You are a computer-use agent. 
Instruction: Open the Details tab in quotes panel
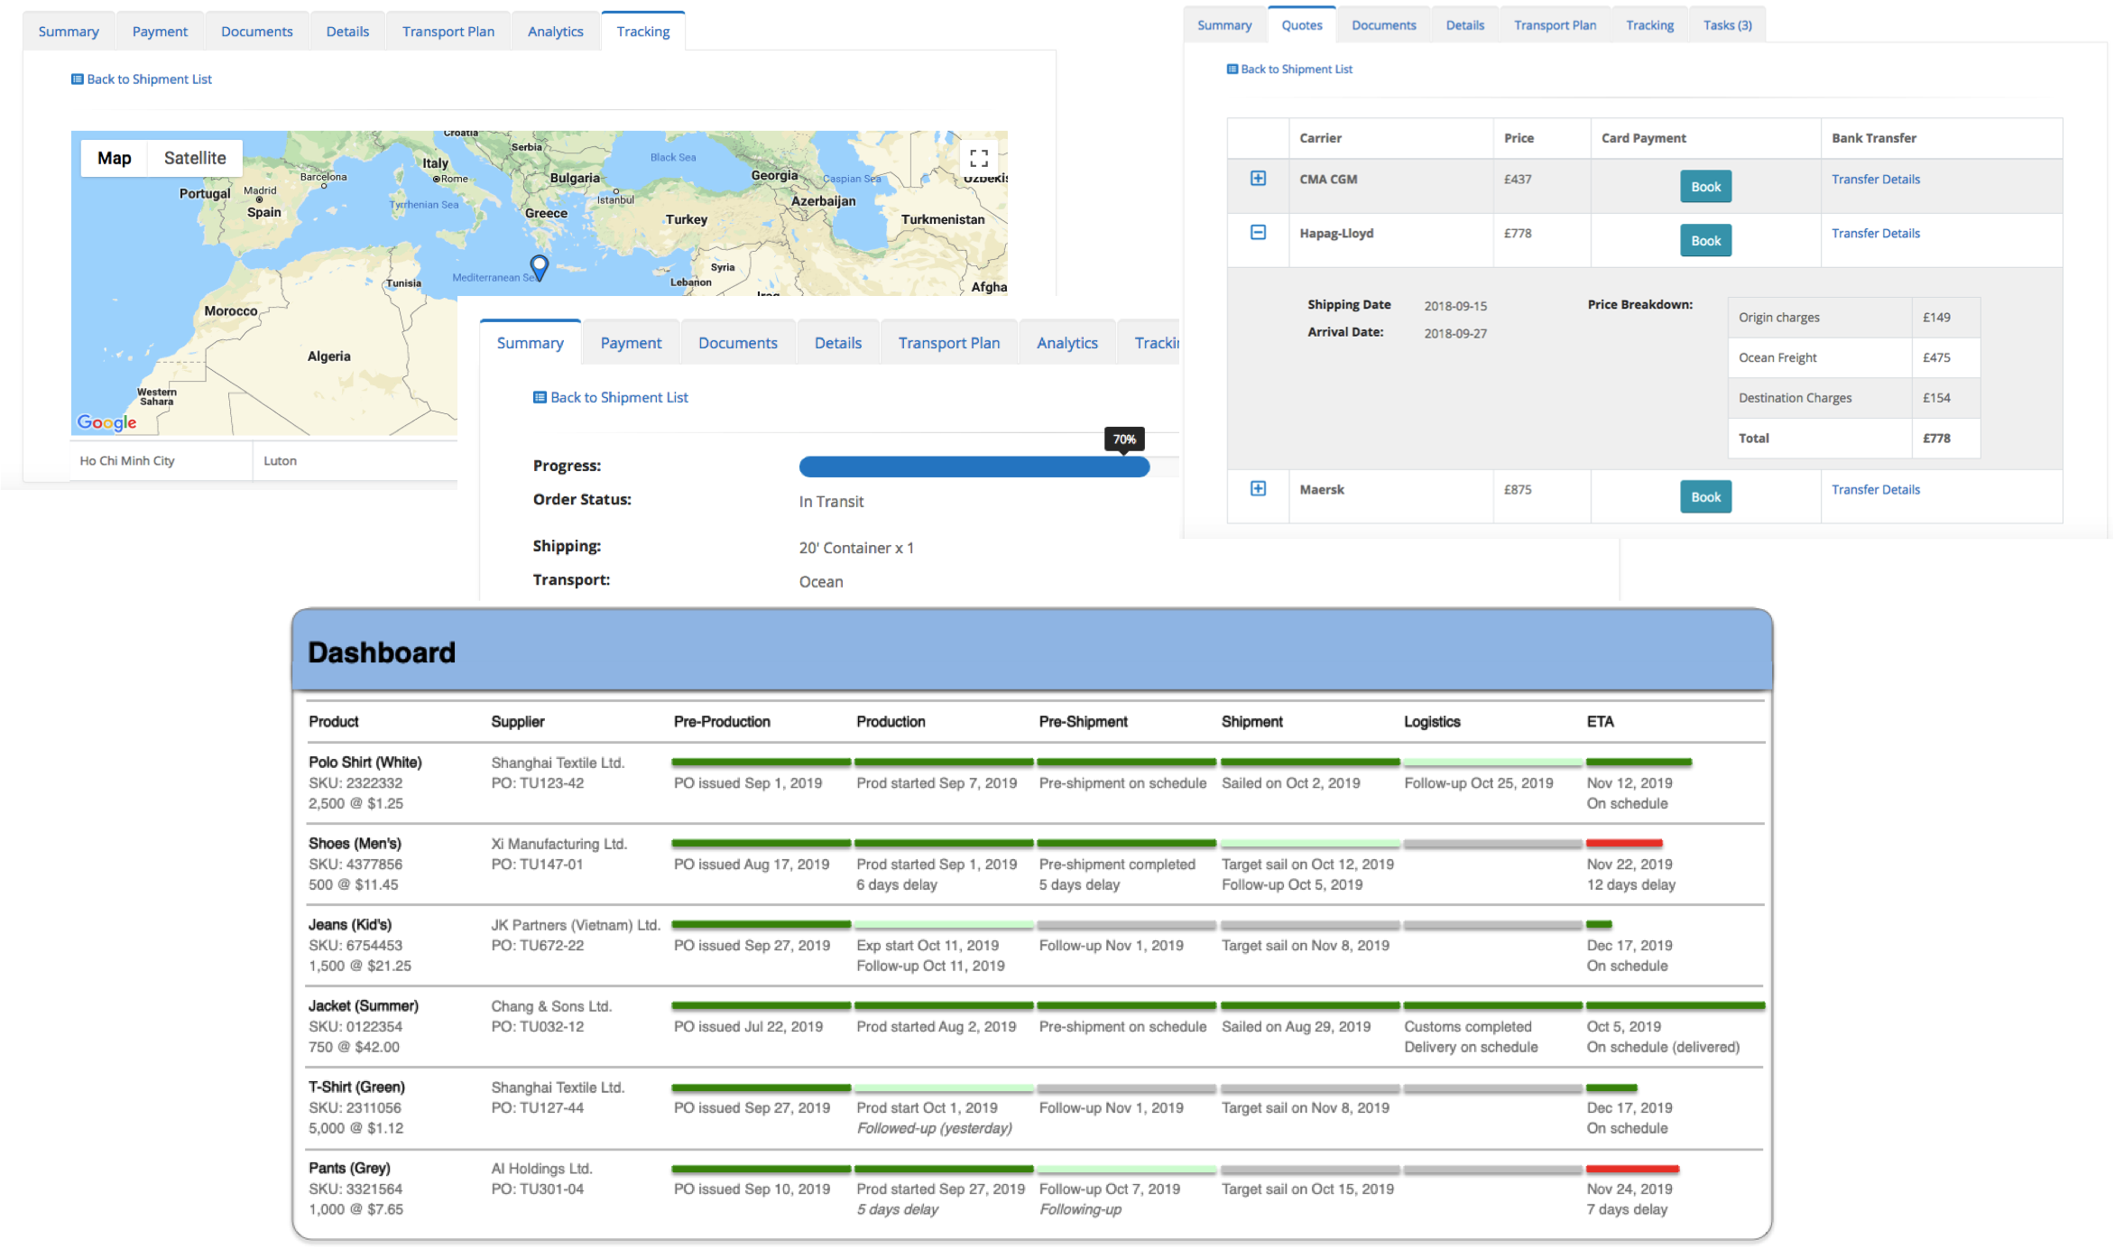tap(1465, 25)
